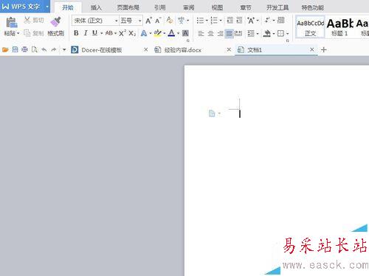Align text left

pos(201,33)
